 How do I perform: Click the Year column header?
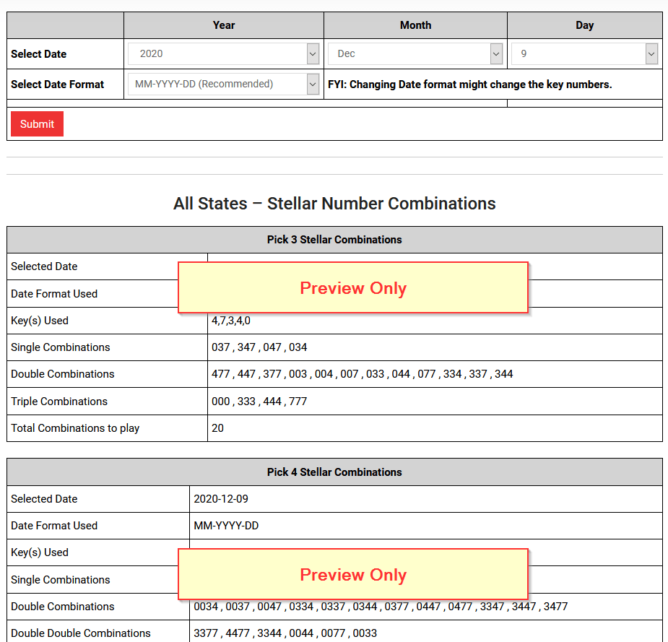[224, 25]
